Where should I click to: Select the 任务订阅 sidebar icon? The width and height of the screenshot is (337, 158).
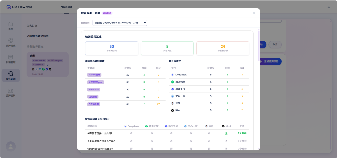click(x=11, y=75)
